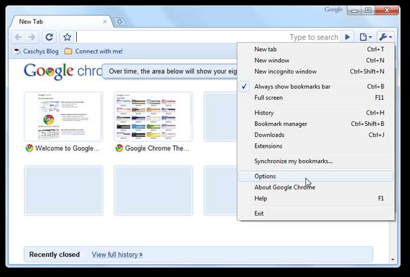Click in the address bar field
The width and height of the screenshot is (410, 277).
click(208, 37)
